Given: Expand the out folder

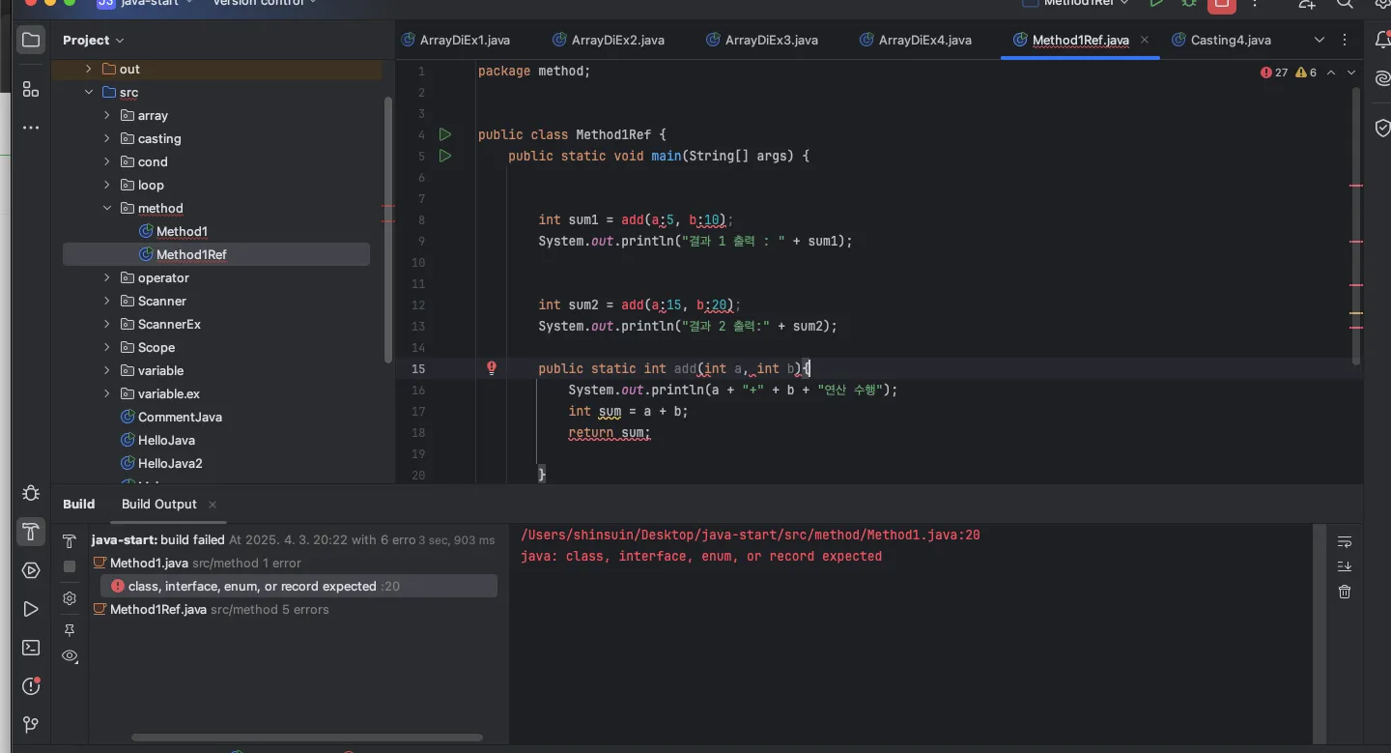Looking at the screenshot, I should (88, 69).
